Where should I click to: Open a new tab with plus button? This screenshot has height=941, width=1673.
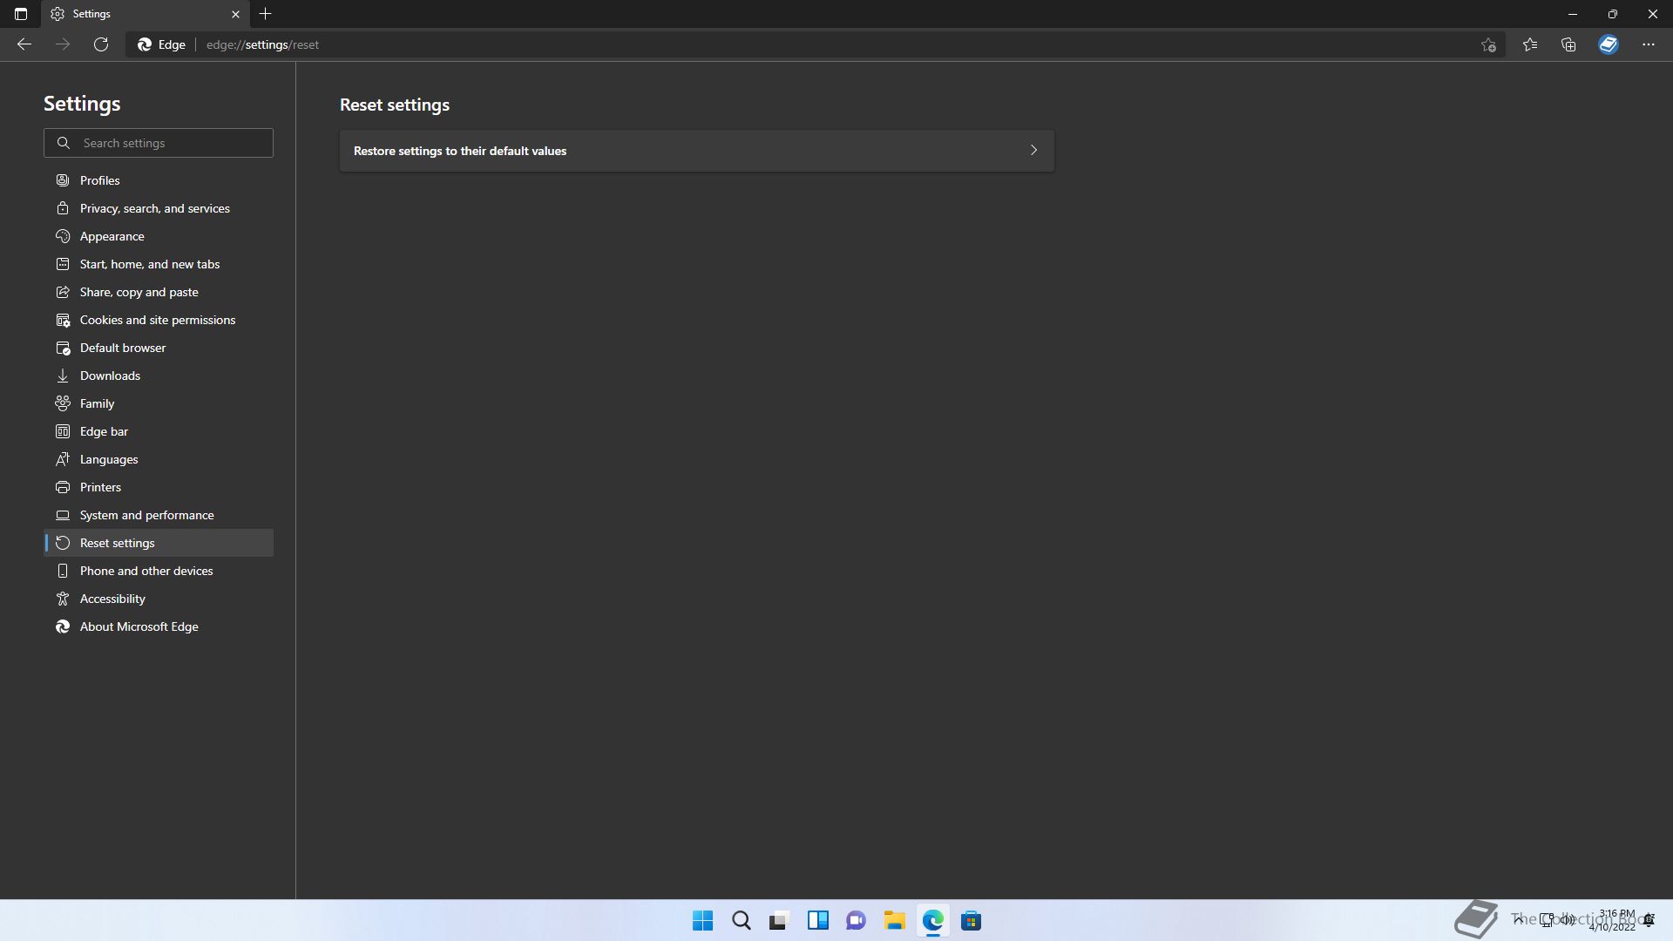(266, 14)
